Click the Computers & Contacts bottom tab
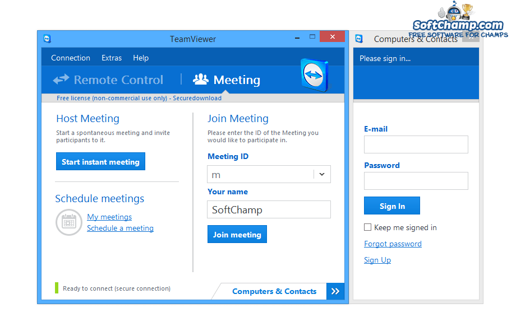 pos(274,291)
